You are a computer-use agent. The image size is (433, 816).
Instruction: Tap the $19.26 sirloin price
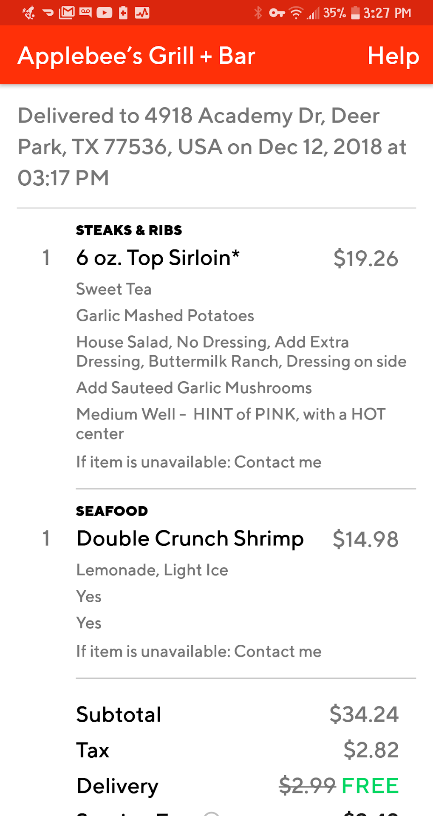point(366,258)
